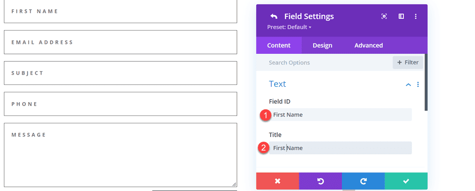Click the Field Settings title text
The height and width of the screenshot is (191, 475).
point(309,16)
